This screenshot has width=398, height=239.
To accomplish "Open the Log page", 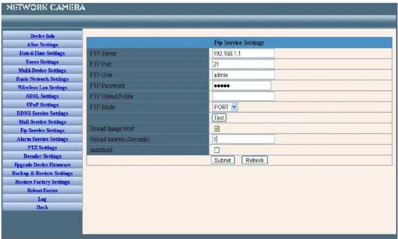I will click(42, 199).
